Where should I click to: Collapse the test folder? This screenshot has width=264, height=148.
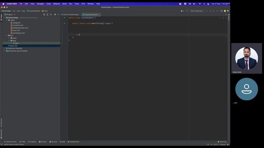coord(9,41)
